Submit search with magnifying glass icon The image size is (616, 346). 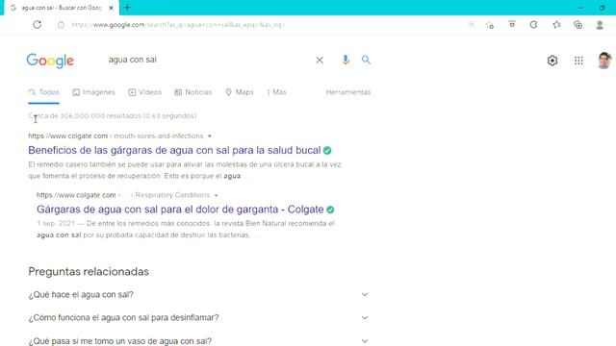[366, 60]
